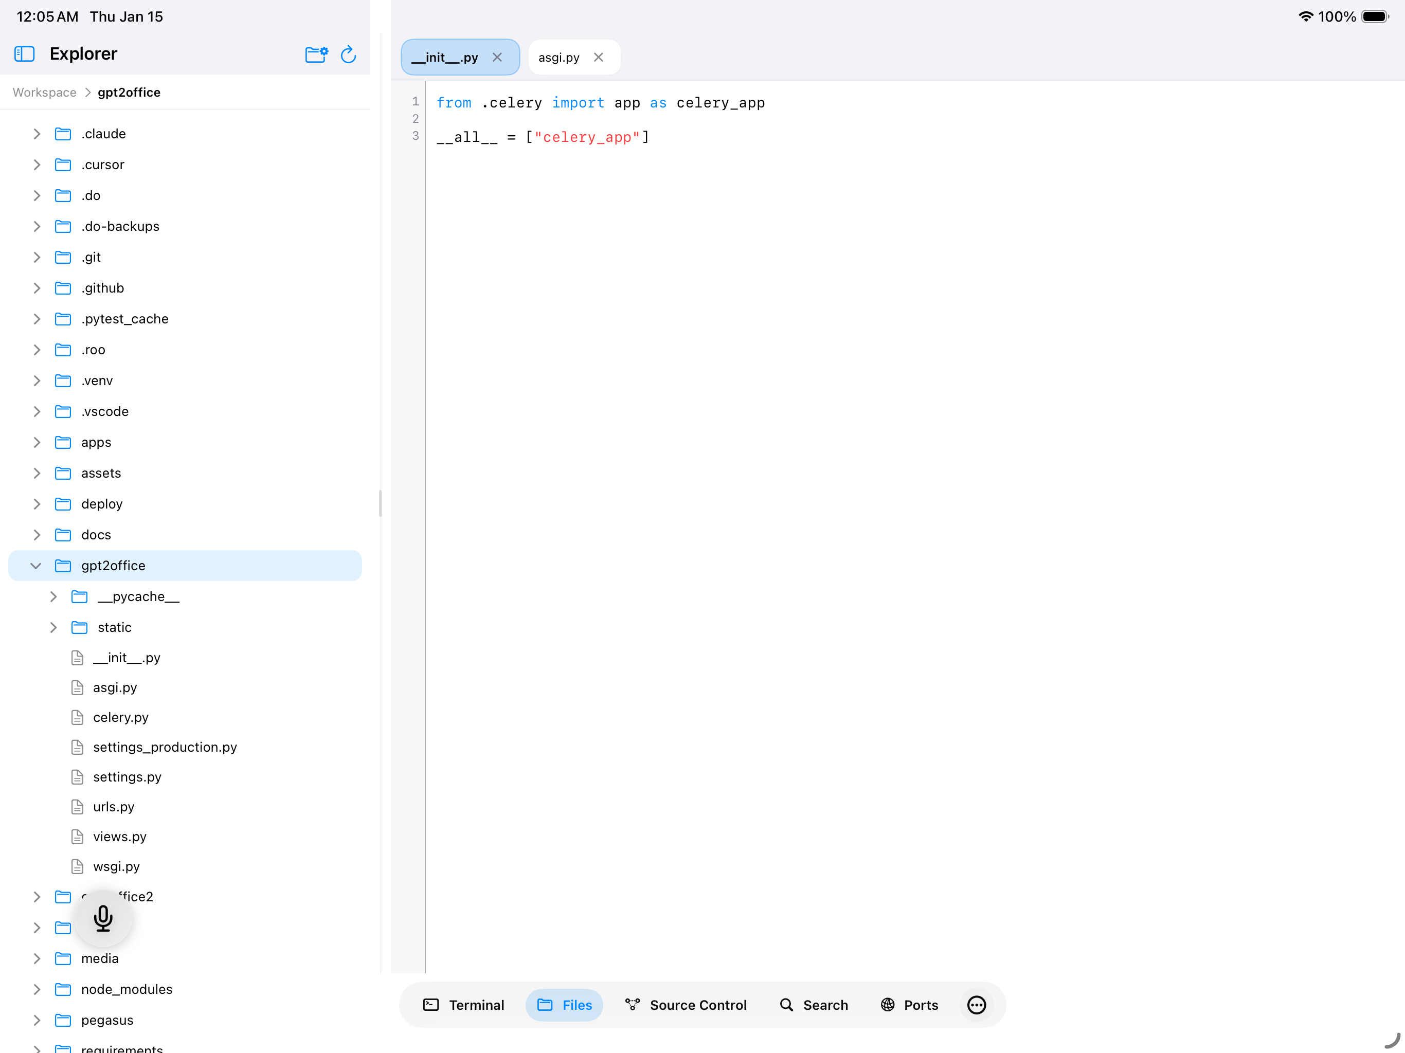The image size is (1405, 1053).
Task: Click the urls.py file icon
Action: click(x=78, y=807)
